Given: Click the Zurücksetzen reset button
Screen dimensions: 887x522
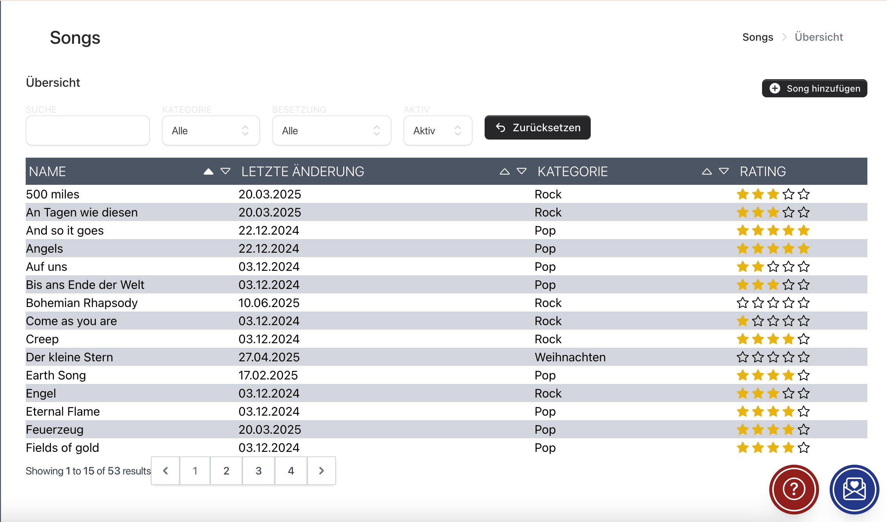Looking at the screenshot, I should pos(537,127).
